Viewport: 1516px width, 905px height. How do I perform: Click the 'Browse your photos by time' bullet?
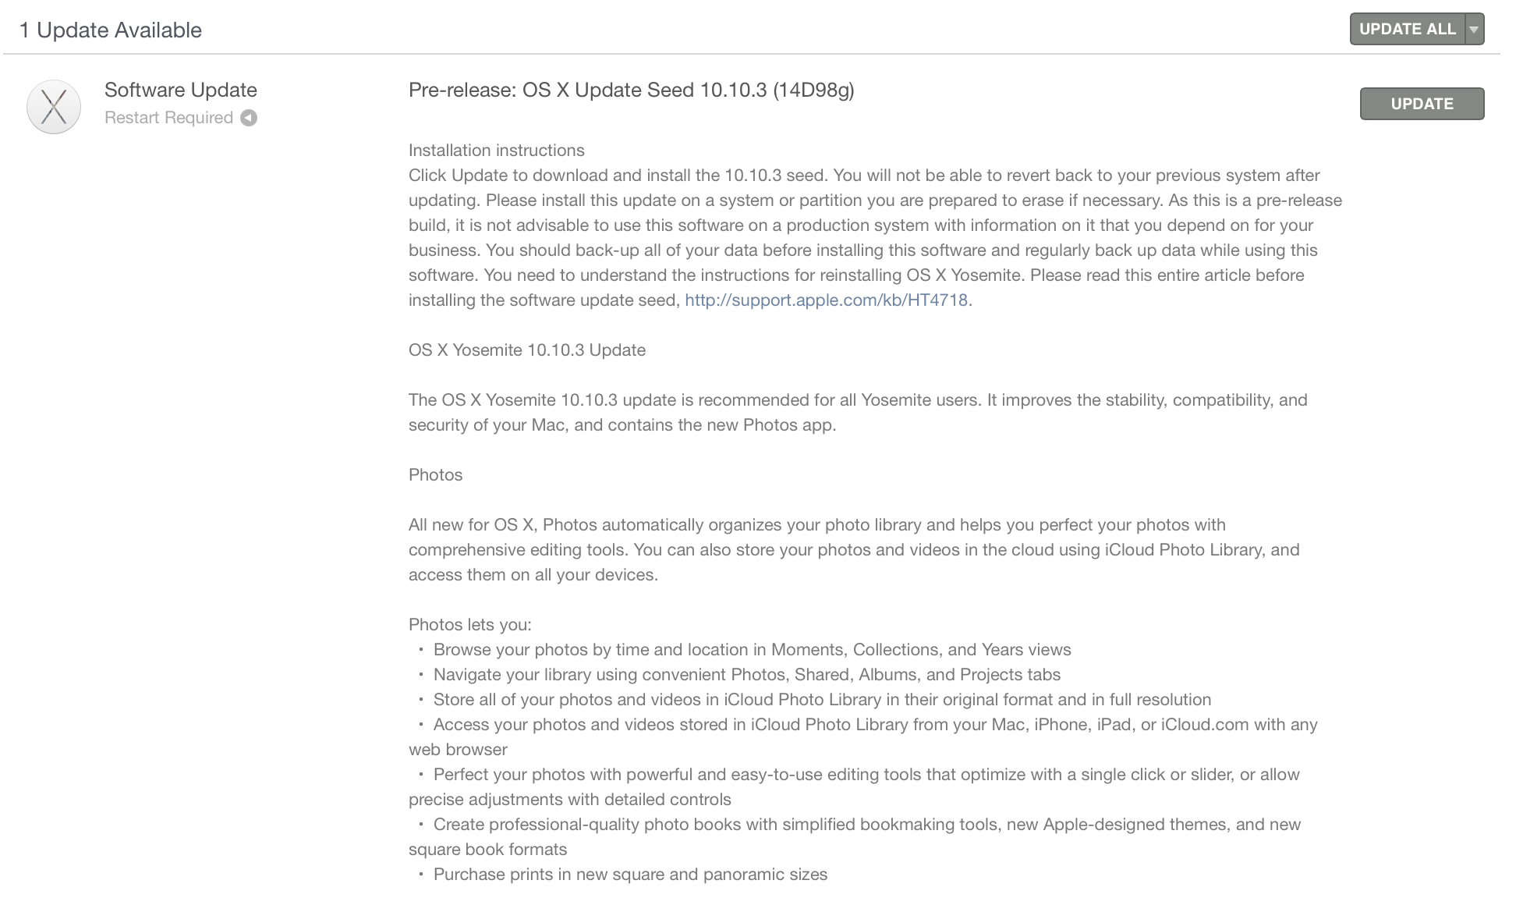tap(752, 650)
